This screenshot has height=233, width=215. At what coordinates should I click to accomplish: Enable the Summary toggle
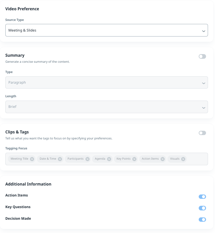click(x=202, y=56)
